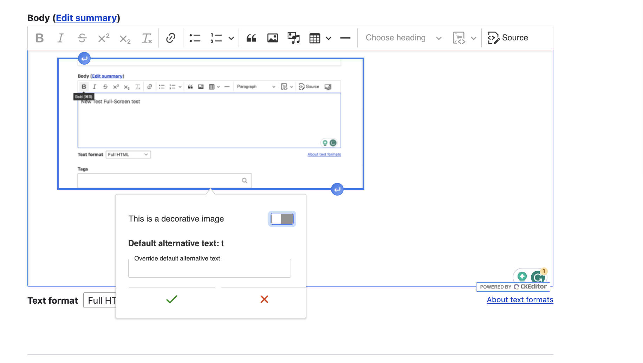
Task: Apply italic formatting
Action: (61, 38)
